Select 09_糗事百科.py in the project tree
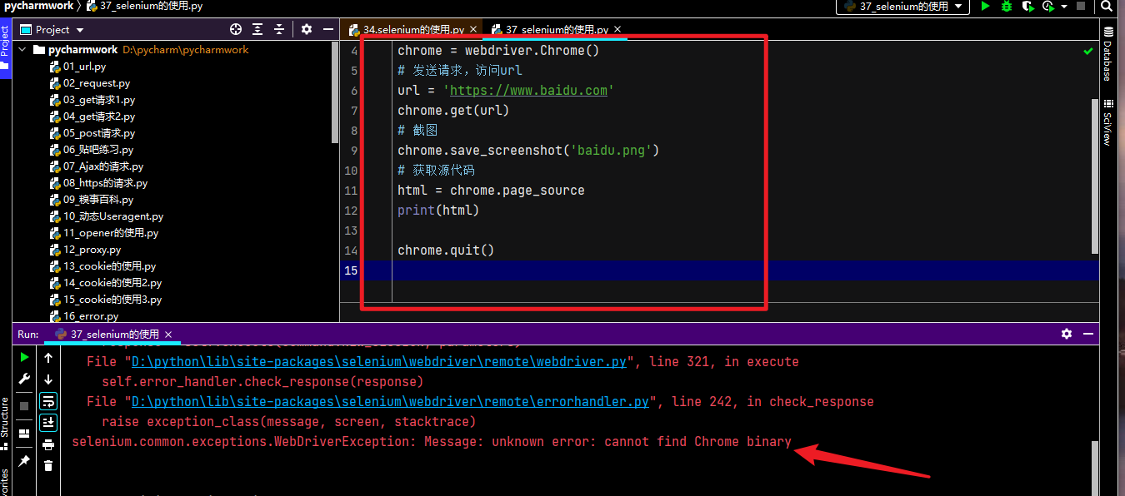This screenshot has height=496, width=1125. pos(97,200)
